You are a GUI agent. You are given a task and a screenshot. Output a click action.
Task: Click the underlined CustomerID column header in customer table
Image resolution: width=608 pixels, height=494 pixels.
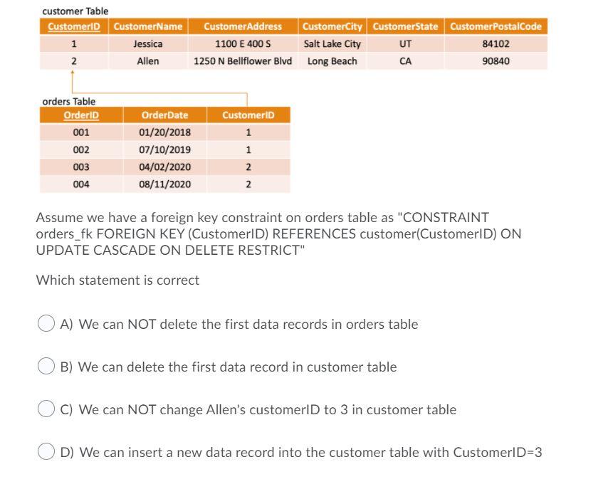[72, 26]
